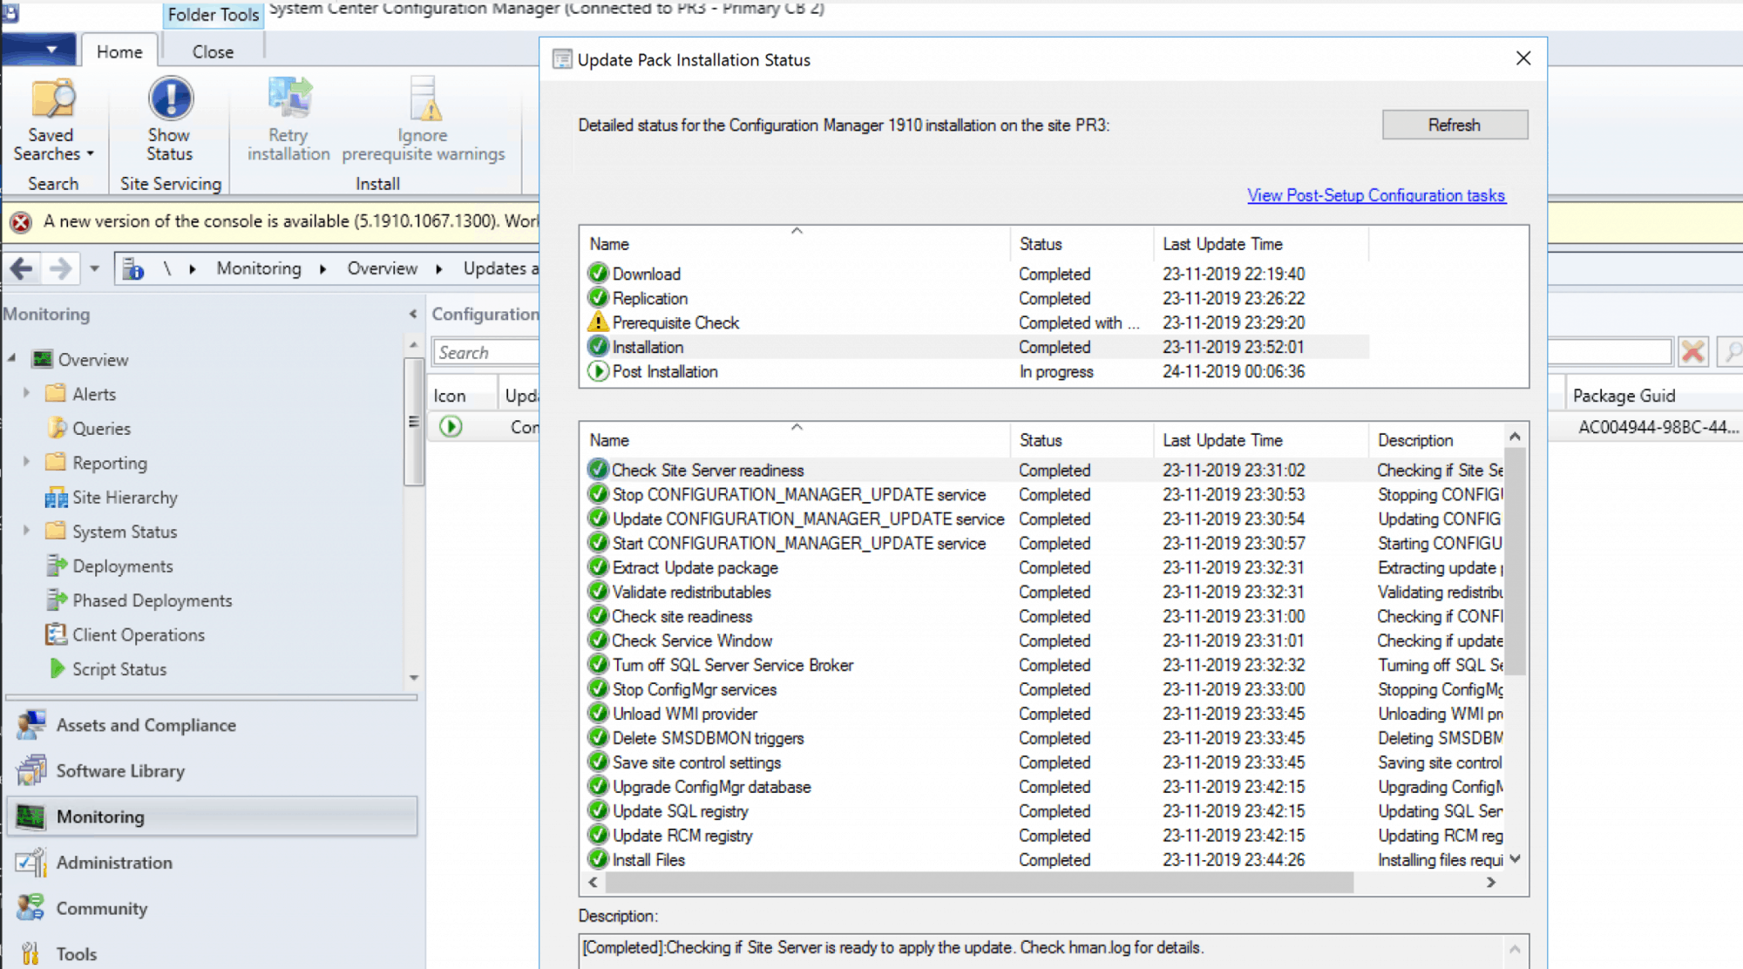Open the Folder Tools contextual tab
Image resolution: width=1743 pixels, height=969 pixels.
[x=214, y=15]
